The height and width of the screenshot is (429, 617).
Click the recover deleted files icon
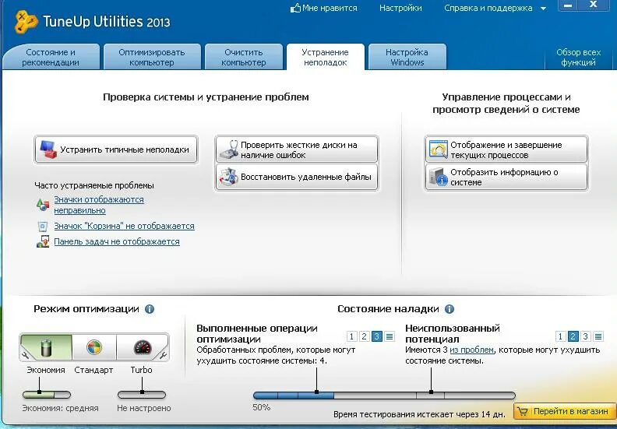(229, 177)
